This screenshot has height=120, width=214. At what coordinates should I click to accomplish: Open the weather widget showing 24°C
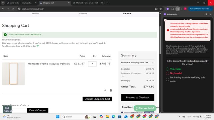click(12, 117)
